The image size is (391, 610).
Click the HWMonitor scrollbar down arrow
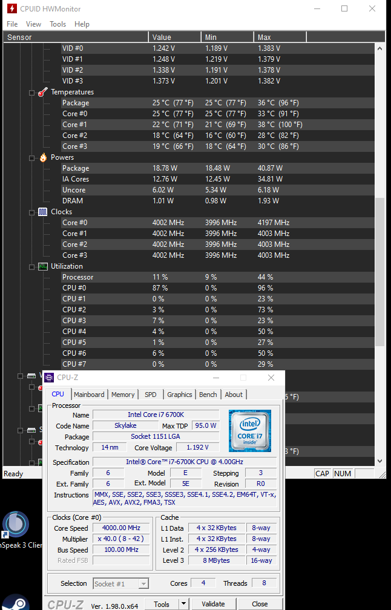(379, 461)
